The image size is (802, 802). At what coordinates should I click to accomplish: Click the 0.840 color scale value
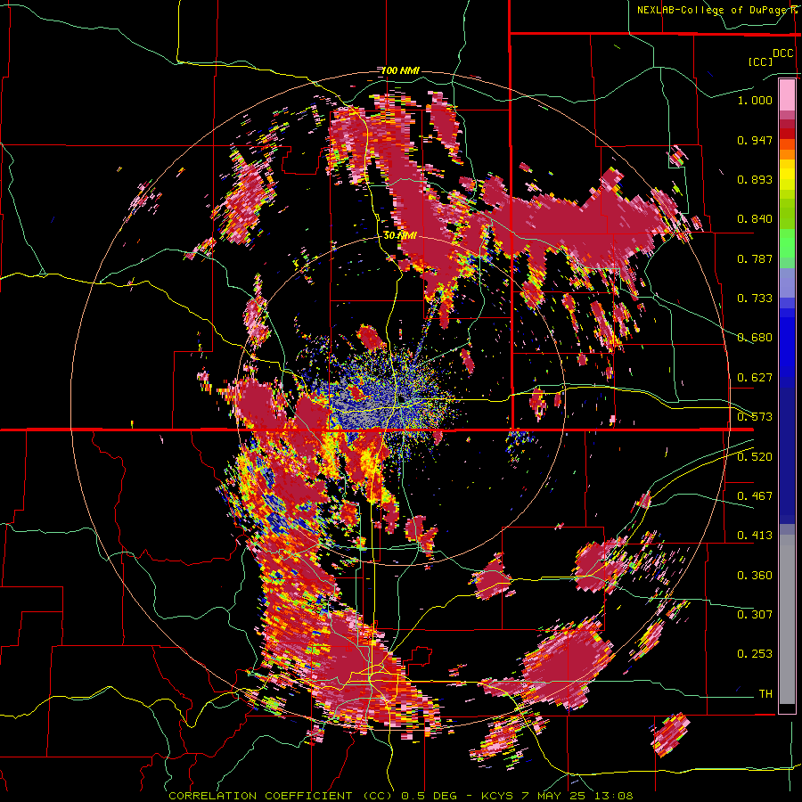[755, 219]
